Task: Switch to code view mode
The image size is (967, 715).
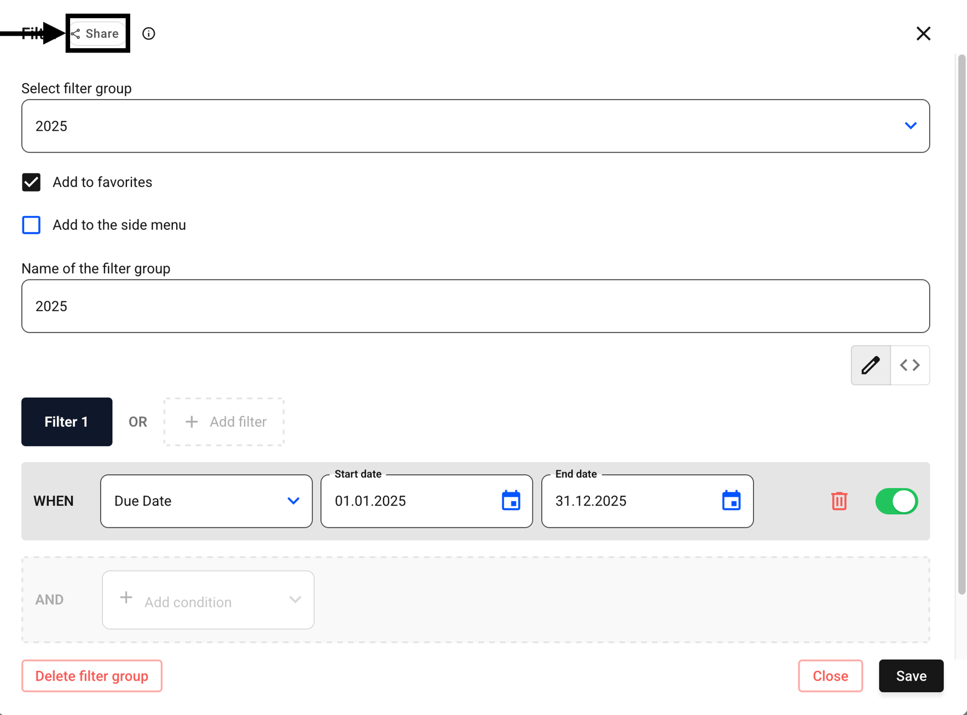Action: coord(910,365)
